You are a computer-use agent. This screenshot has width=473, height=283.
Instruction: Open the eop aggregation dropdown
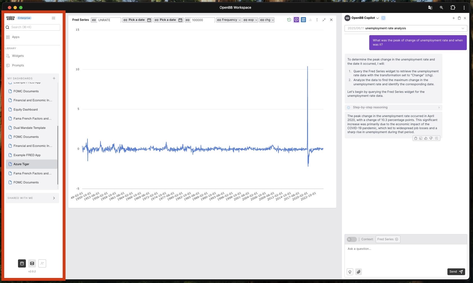point(250,20)
